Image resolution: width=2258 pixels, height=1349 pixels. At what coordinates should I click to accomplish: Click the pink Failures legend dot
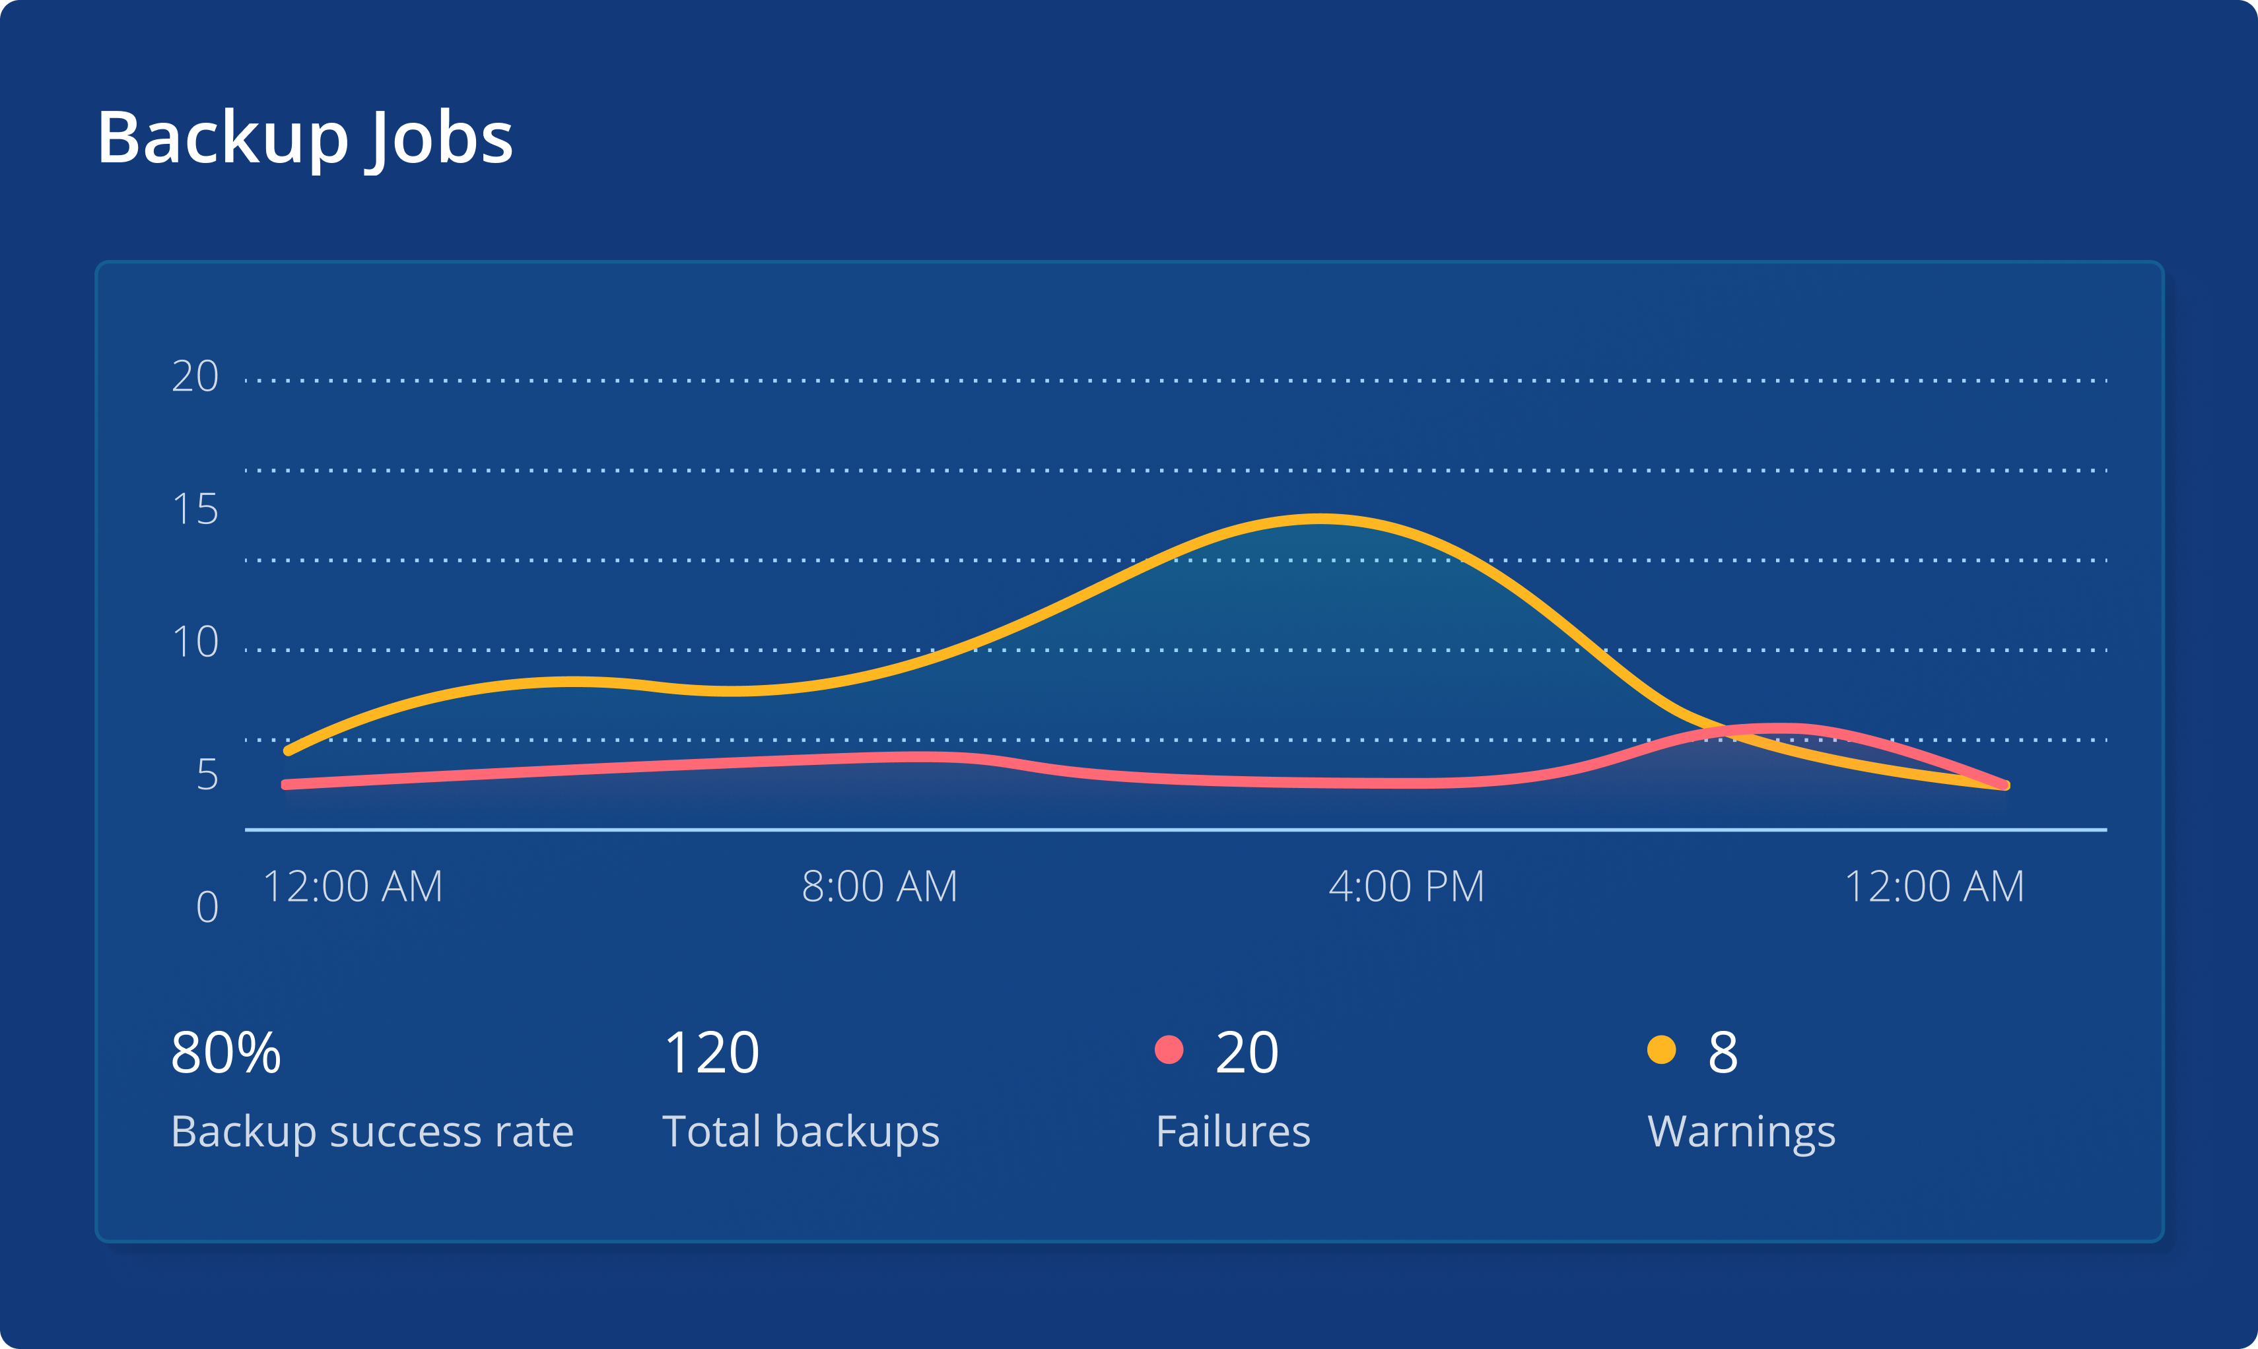(1169, 1050)
